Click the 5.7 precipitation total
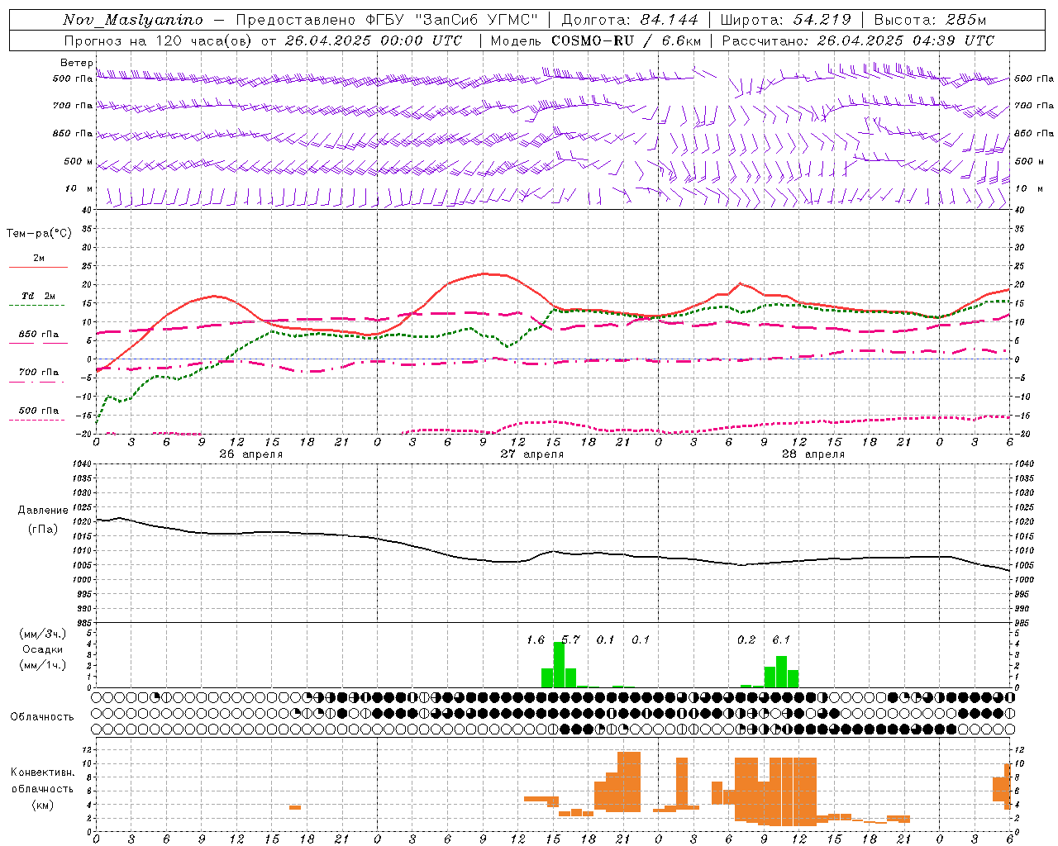 [x=570, y=640]
